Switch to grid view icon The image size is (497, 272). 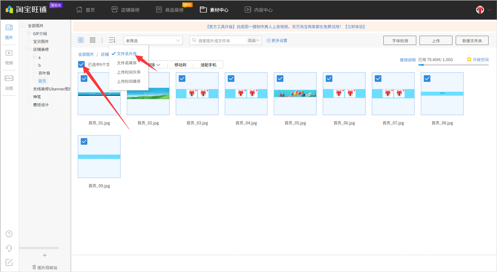(81, 40)
